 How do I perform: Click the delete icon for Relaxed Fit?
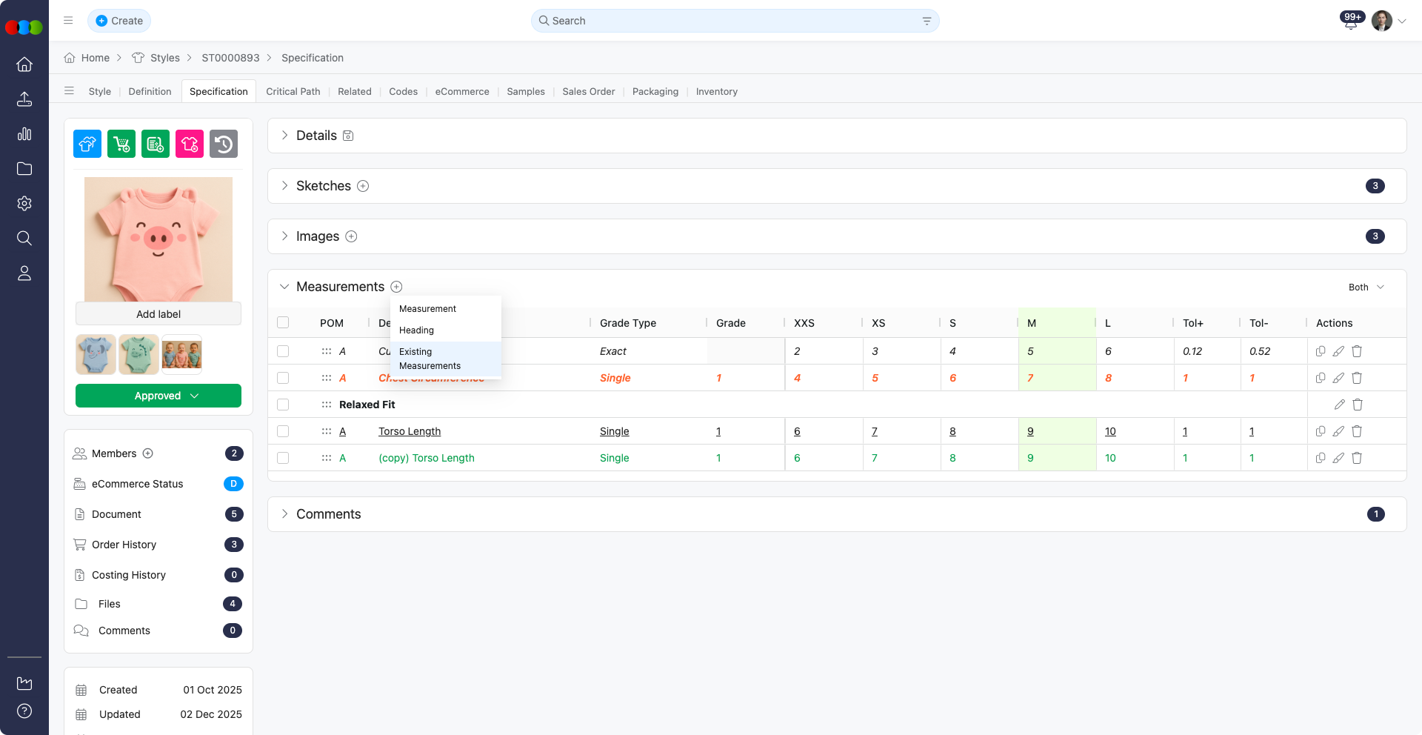point(1358,405)
